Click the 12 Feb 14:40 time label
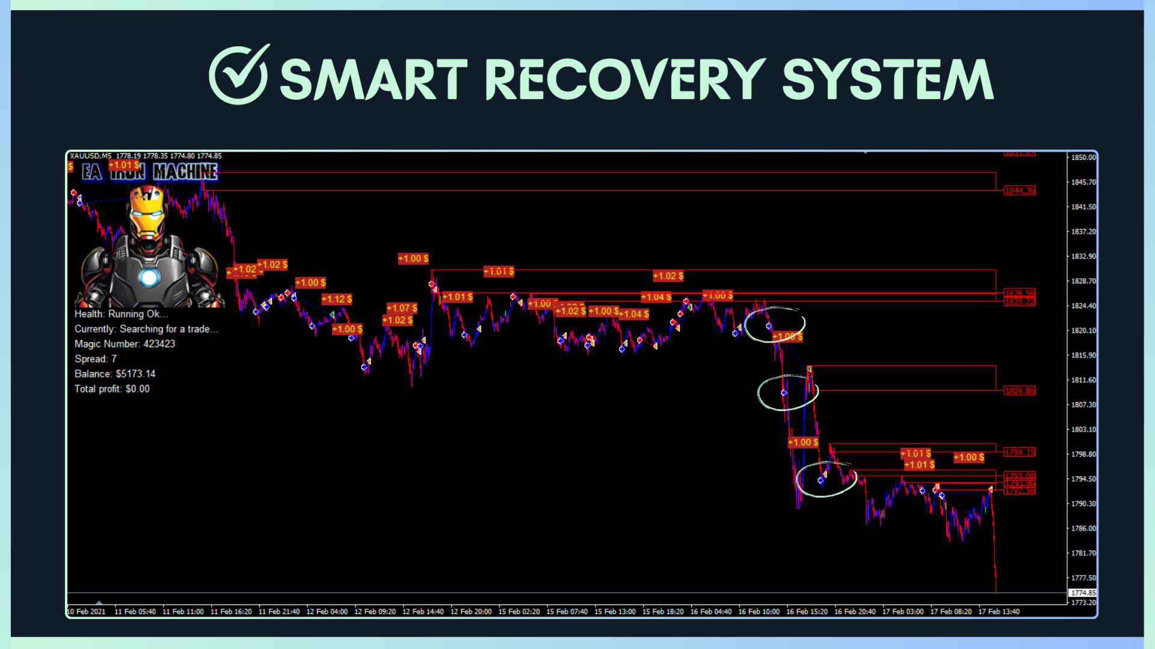 click(423, 612)
